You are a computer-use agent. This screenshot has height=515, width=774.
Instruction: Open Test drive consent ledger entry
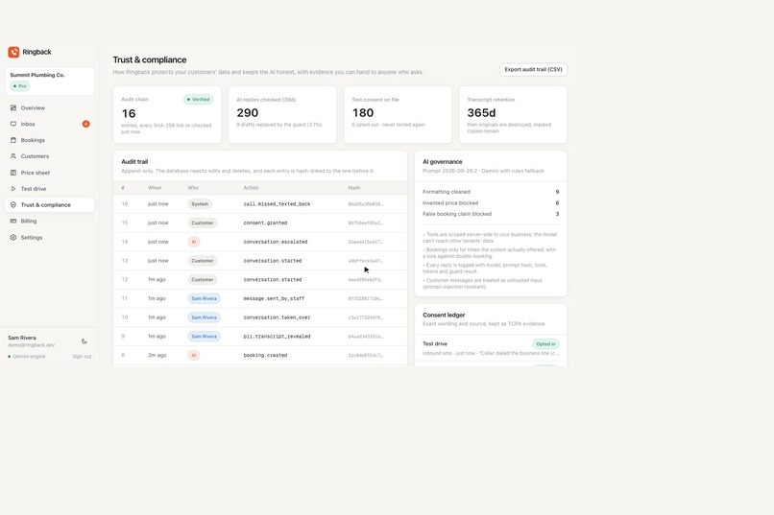[491, 348]
